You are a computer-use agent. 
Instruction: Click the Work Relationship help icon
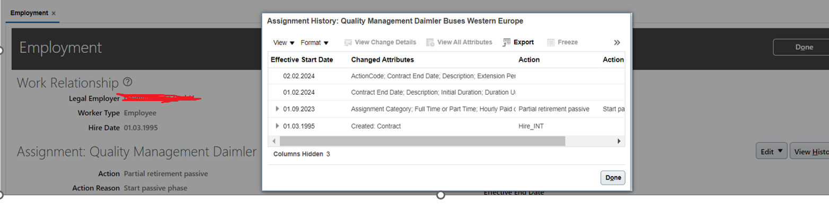[x=127, y=82]
